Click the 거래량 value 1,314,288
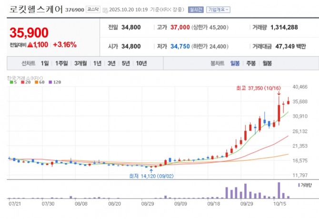The width and height of the screenshot is (319, 219). tap(284, 27)
